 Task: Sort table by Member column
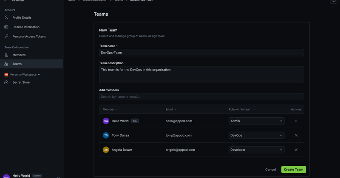110,110
